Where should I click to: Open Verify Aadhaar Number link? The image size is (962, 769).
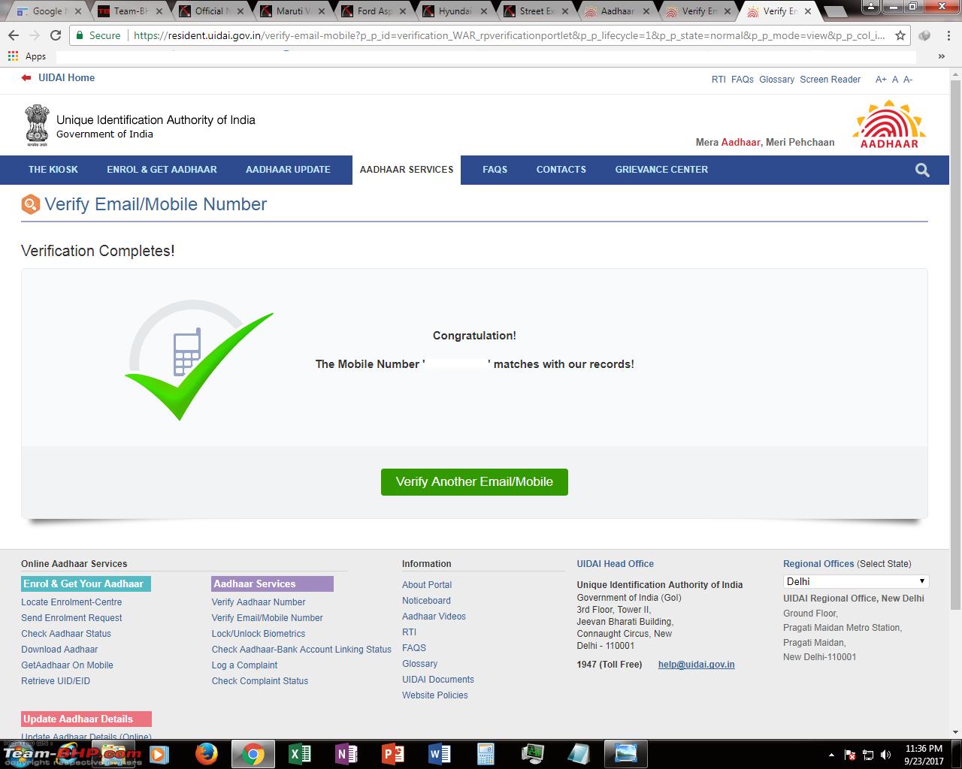(x=259, y=602)
